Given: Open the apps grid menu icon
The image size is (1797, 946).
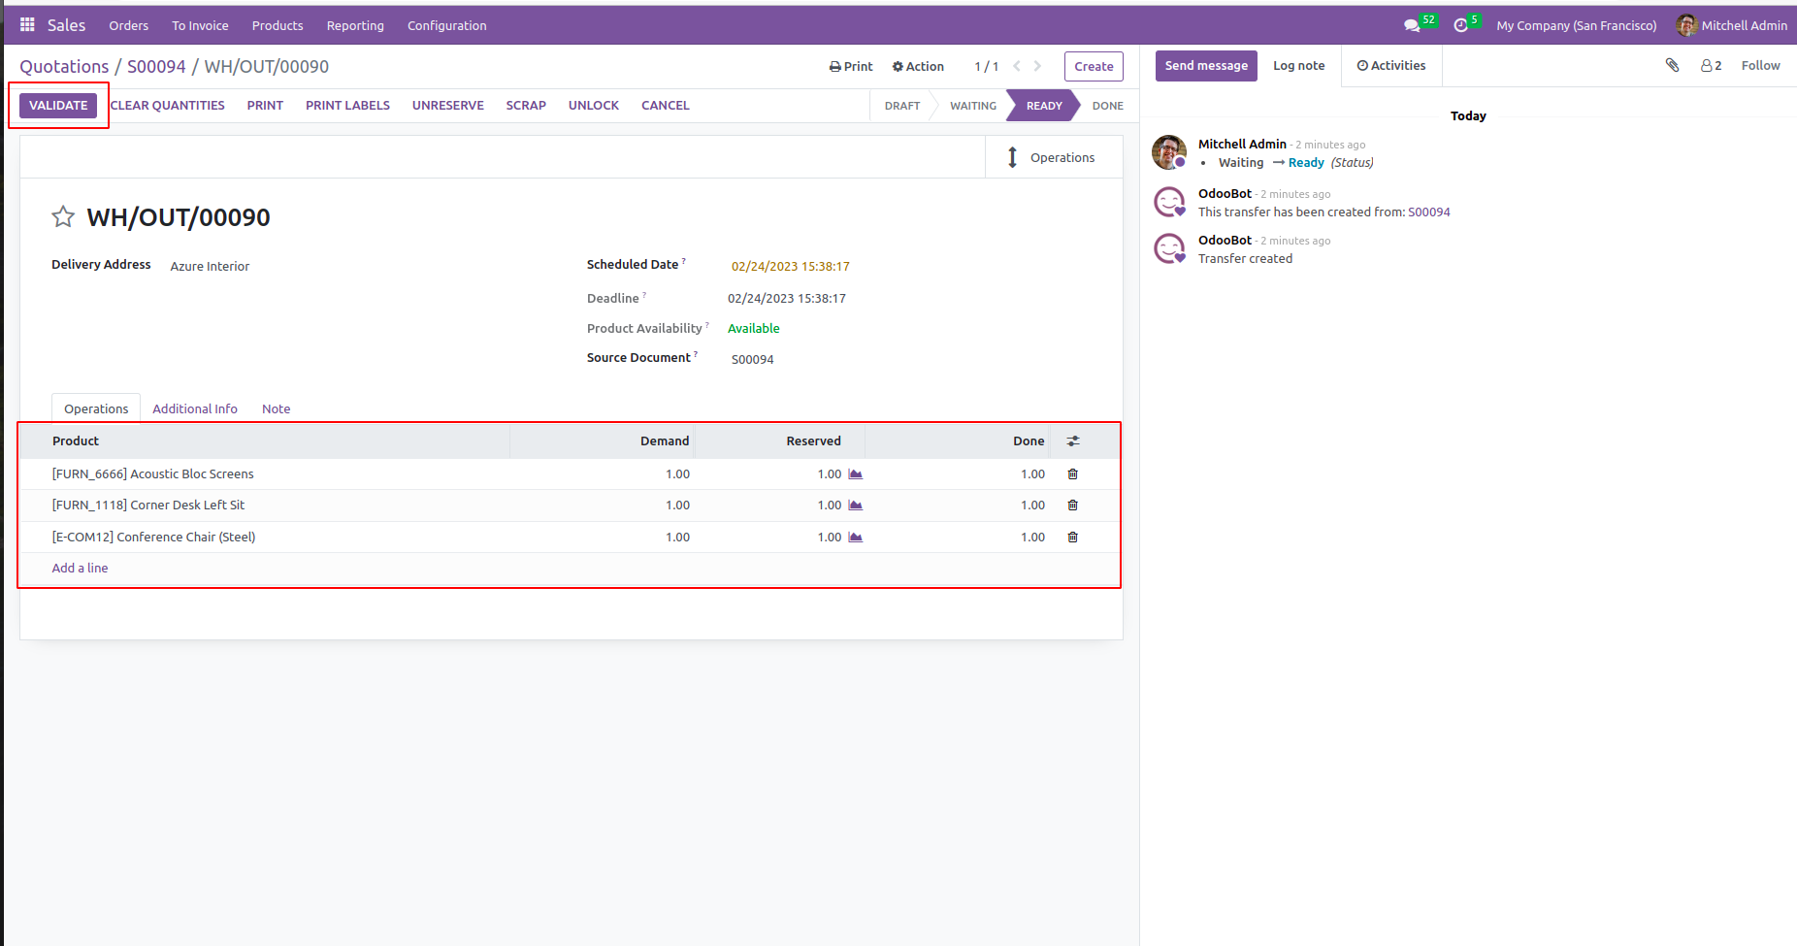Looking at the screenshot, I should (27, 25).
